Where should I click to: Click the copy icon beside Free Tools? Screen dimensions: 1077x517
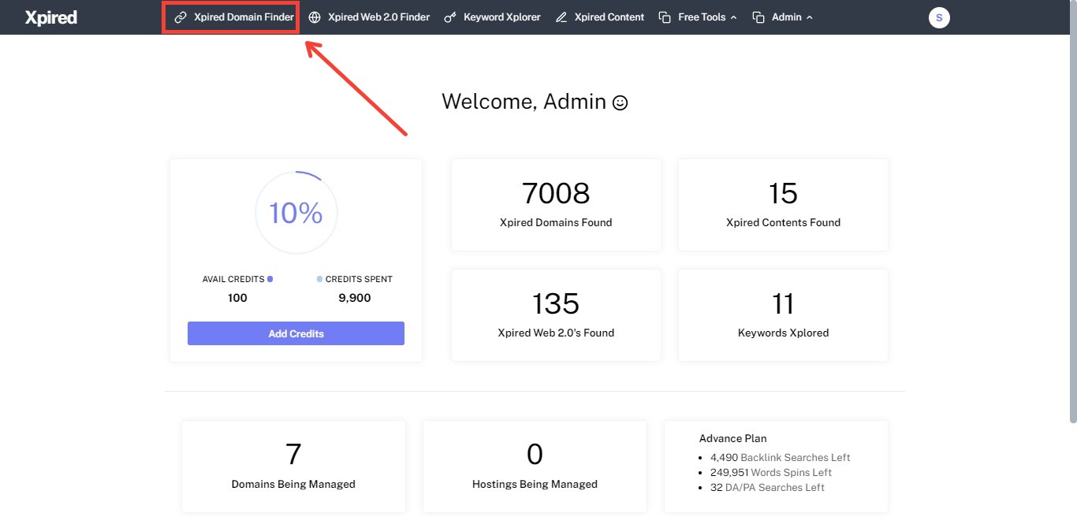665,17
